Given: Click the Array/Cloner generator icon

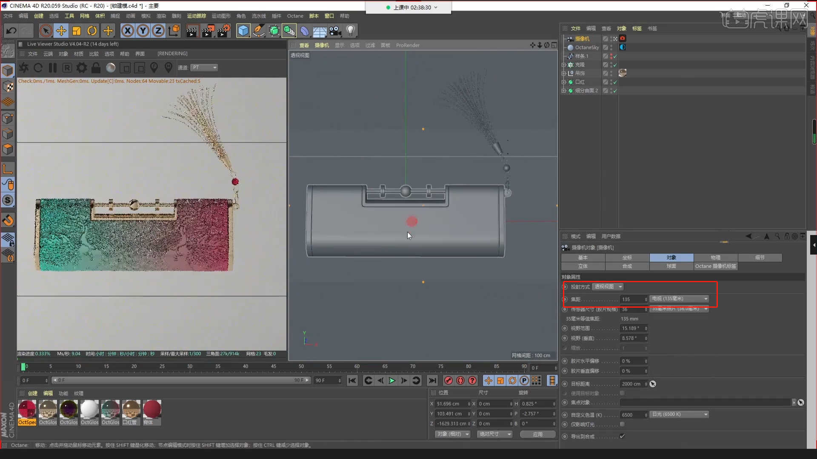Looking at the screenshot, I should coord(289,31).
